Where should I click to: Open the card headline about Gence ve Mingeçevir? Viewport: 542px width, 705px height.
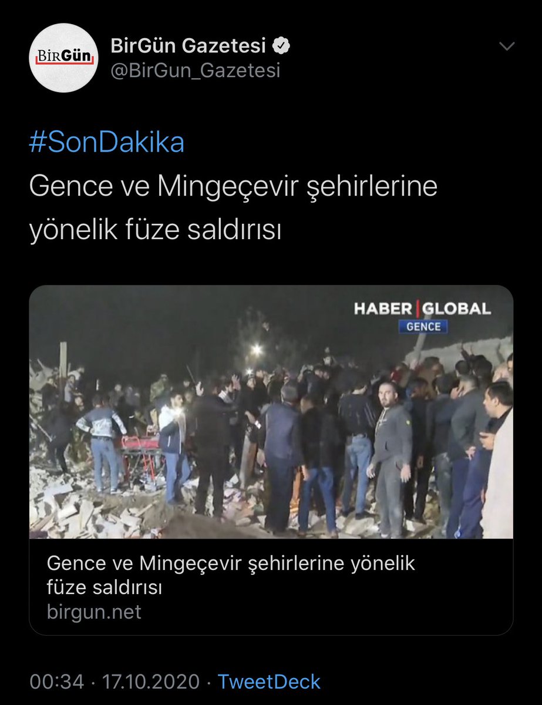click(231, 575)
